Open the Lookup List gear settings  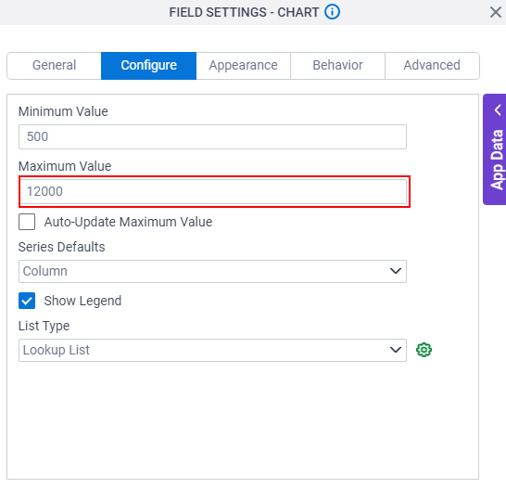click(424, 350)
